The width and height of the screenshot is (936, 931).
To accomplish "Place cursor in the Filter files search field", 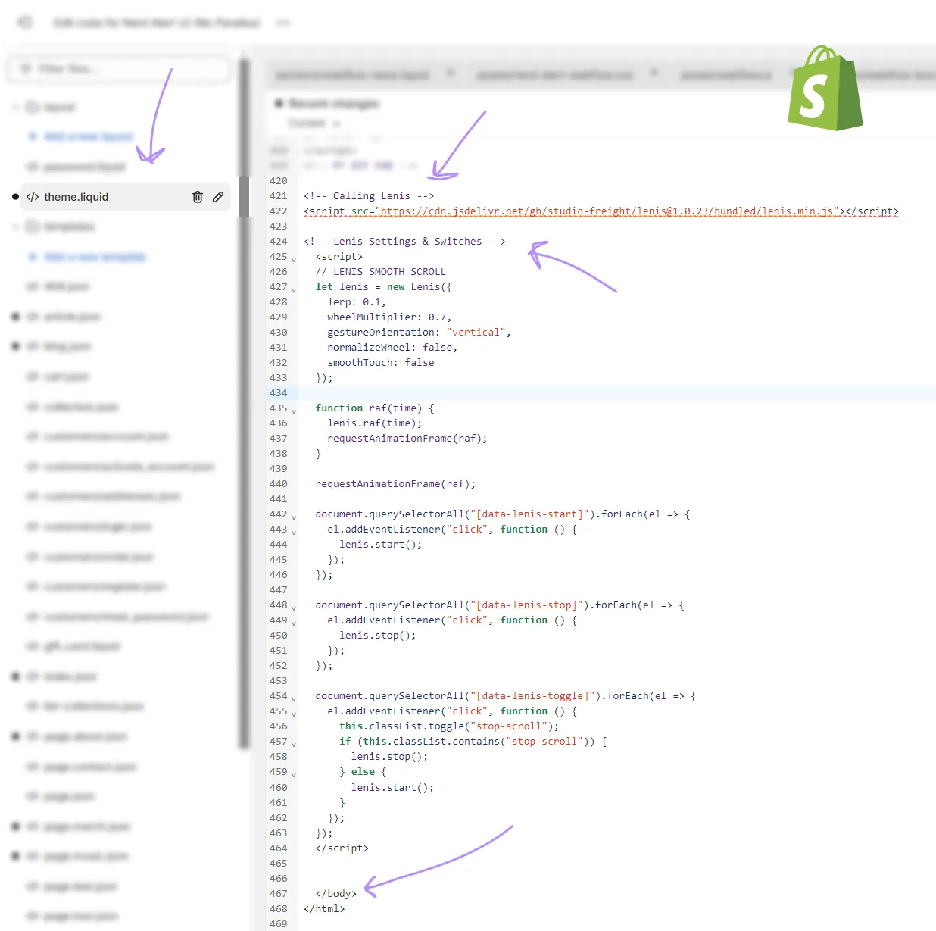I will click(120, 69).
